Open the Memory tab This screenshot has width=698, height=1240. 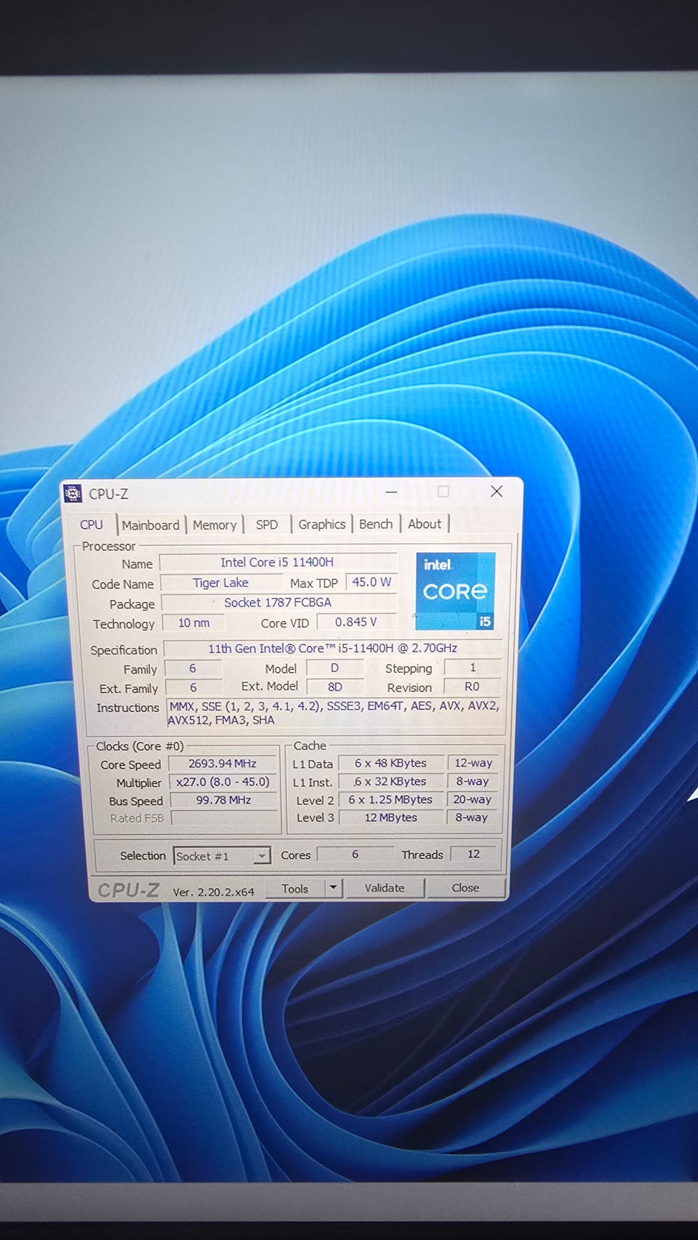[x=214, y=525]
